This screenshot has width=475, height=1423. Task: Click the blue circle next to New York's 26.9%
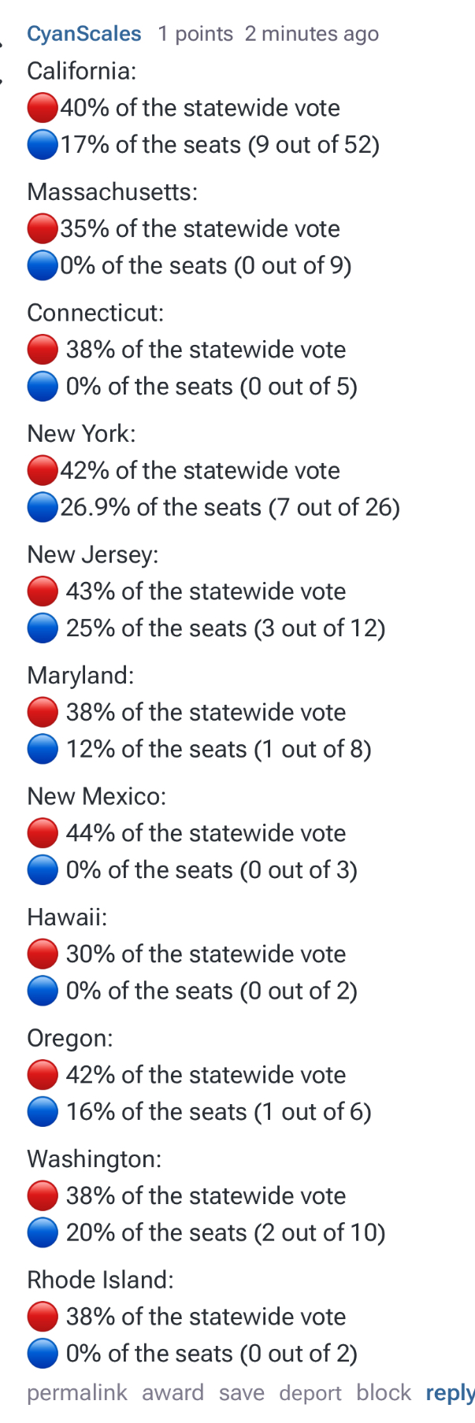pos(43,507)
